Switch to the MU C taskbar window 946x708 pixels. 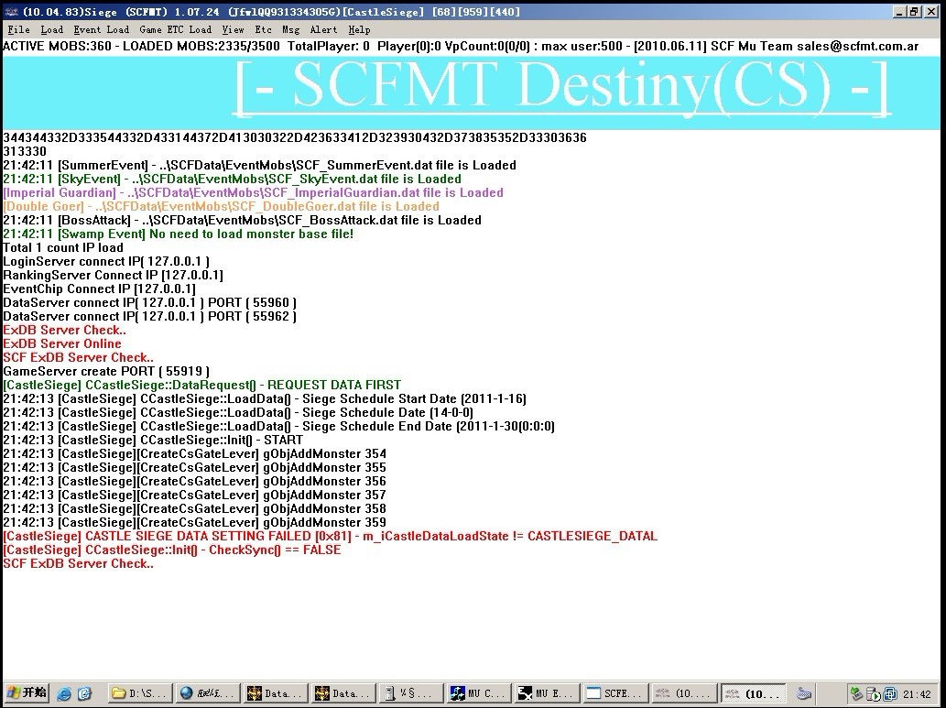[x=478, y=693]
